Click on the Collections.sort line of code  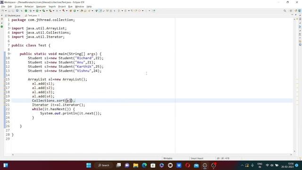click(53, 101)
